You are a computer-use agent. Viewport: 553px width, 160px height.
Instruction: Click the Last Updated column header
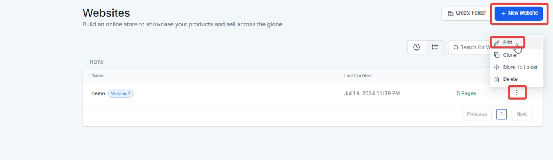358,76
